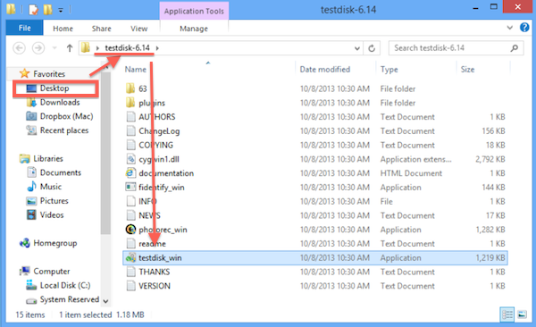The image size is (536, 327).
Task: Collapse the ribbon with the chevron
Action: click(x=510, y=28)
